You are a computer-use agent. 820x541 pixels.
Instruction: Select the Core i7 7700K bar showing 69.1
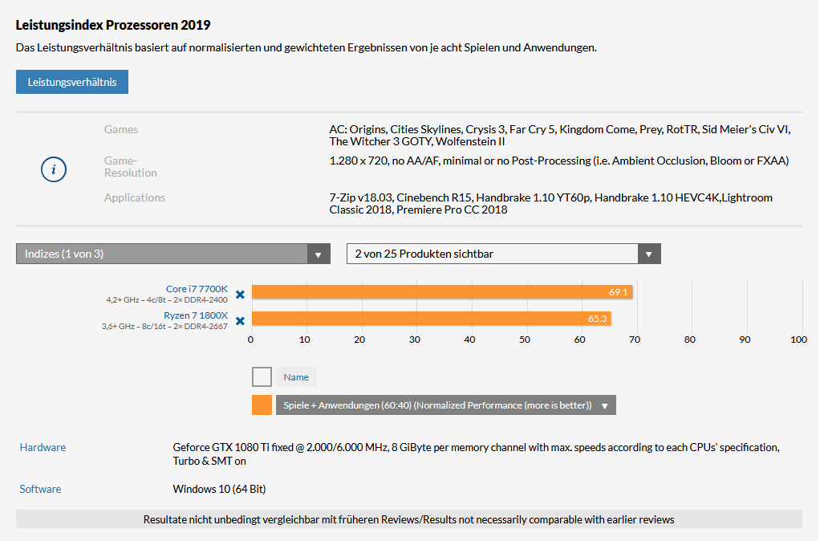[x=442, y=292]
